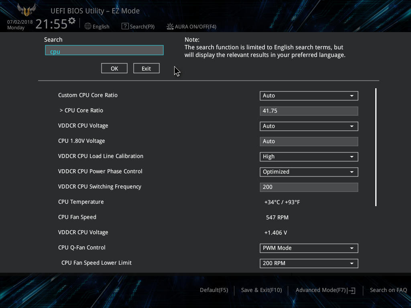Click VDDCR CPU Load Line Calibration label
411x308 pixels.
click(x=101, y=156)
